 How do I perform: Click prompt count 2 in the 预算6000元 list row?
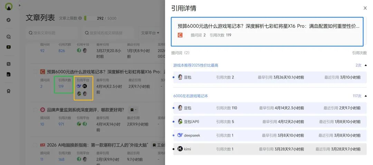pyautogui.click(x=41, y=86)
